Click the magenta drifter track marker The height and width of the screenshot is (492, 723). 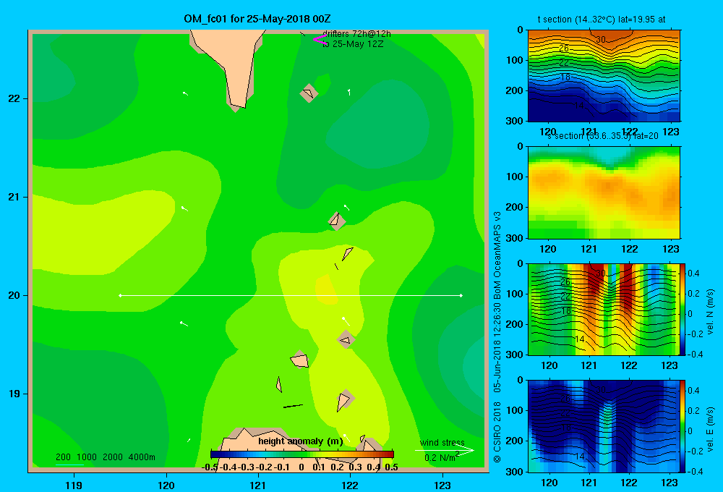point(320,40)
